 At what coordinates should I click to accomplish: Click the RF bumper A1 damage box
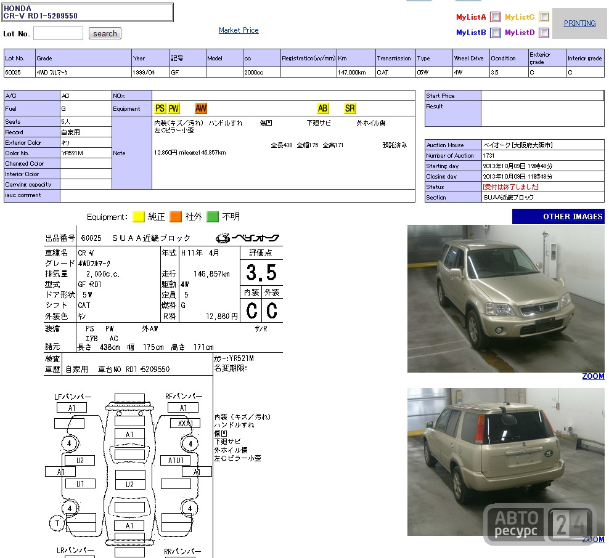183,408
